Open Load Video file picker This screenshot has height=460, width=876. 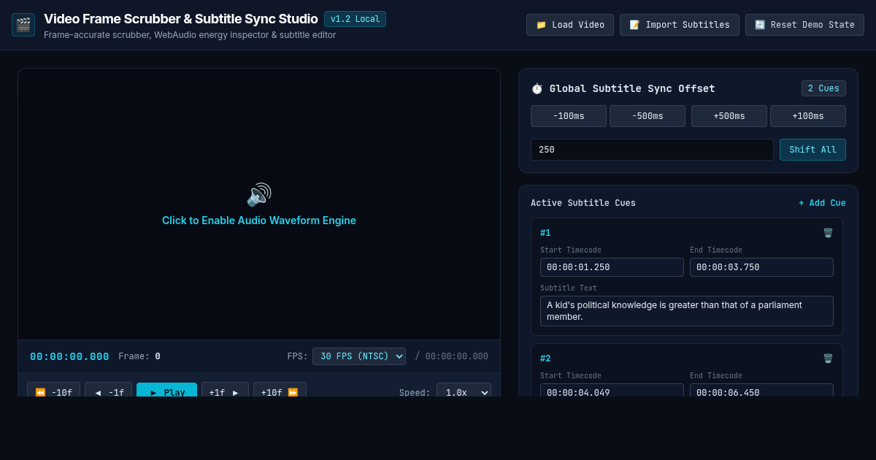570,25
